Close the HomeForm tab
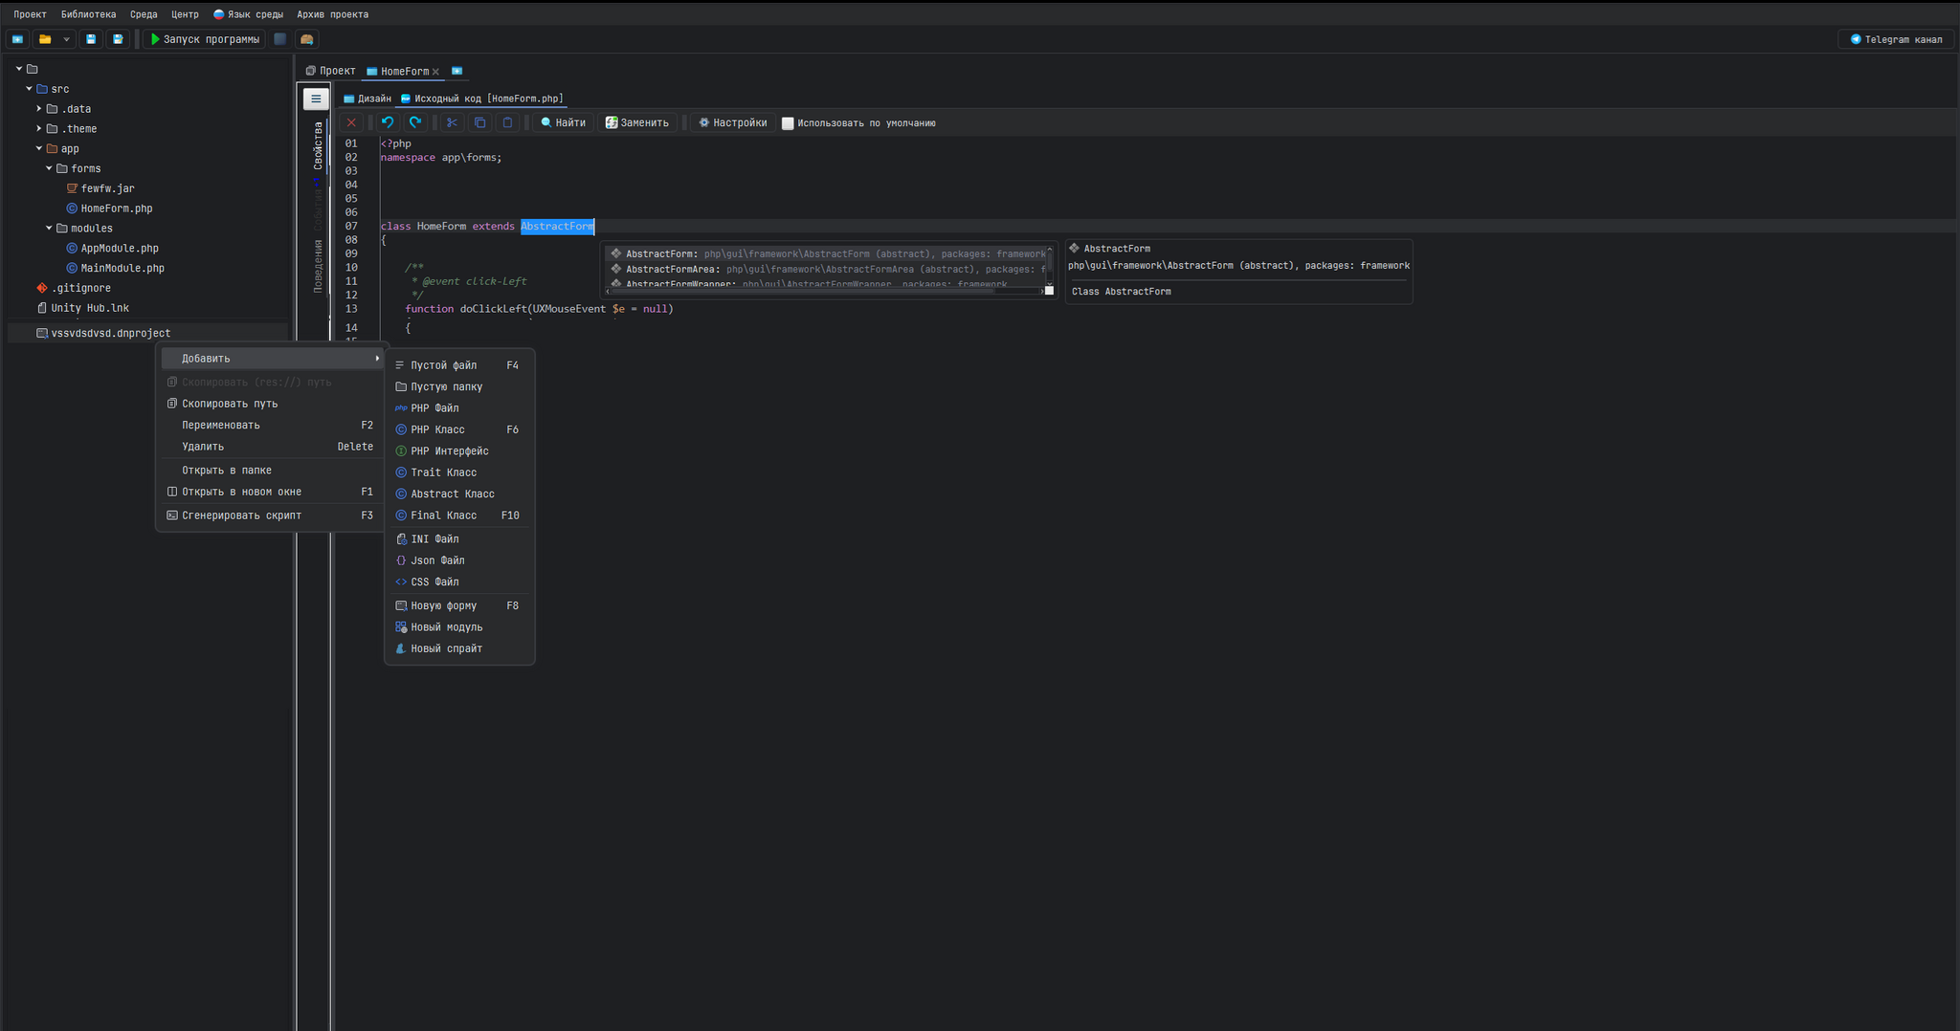 [435, 72]
